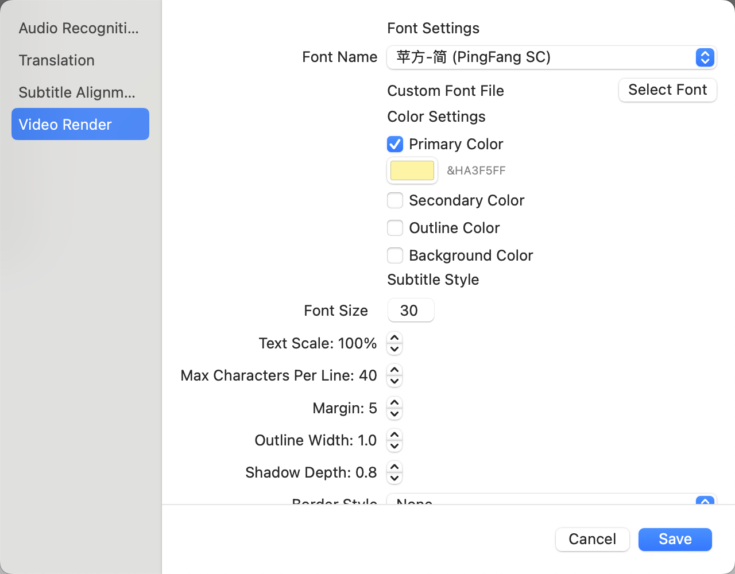The height and width of the screenshot is (574, 735).
Task: Click the Font Size input field
Action: coord(411,311)
